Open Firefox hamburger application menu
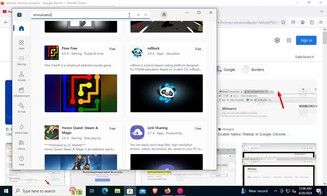This screenshot has height=196, width=327. point(321,22)
